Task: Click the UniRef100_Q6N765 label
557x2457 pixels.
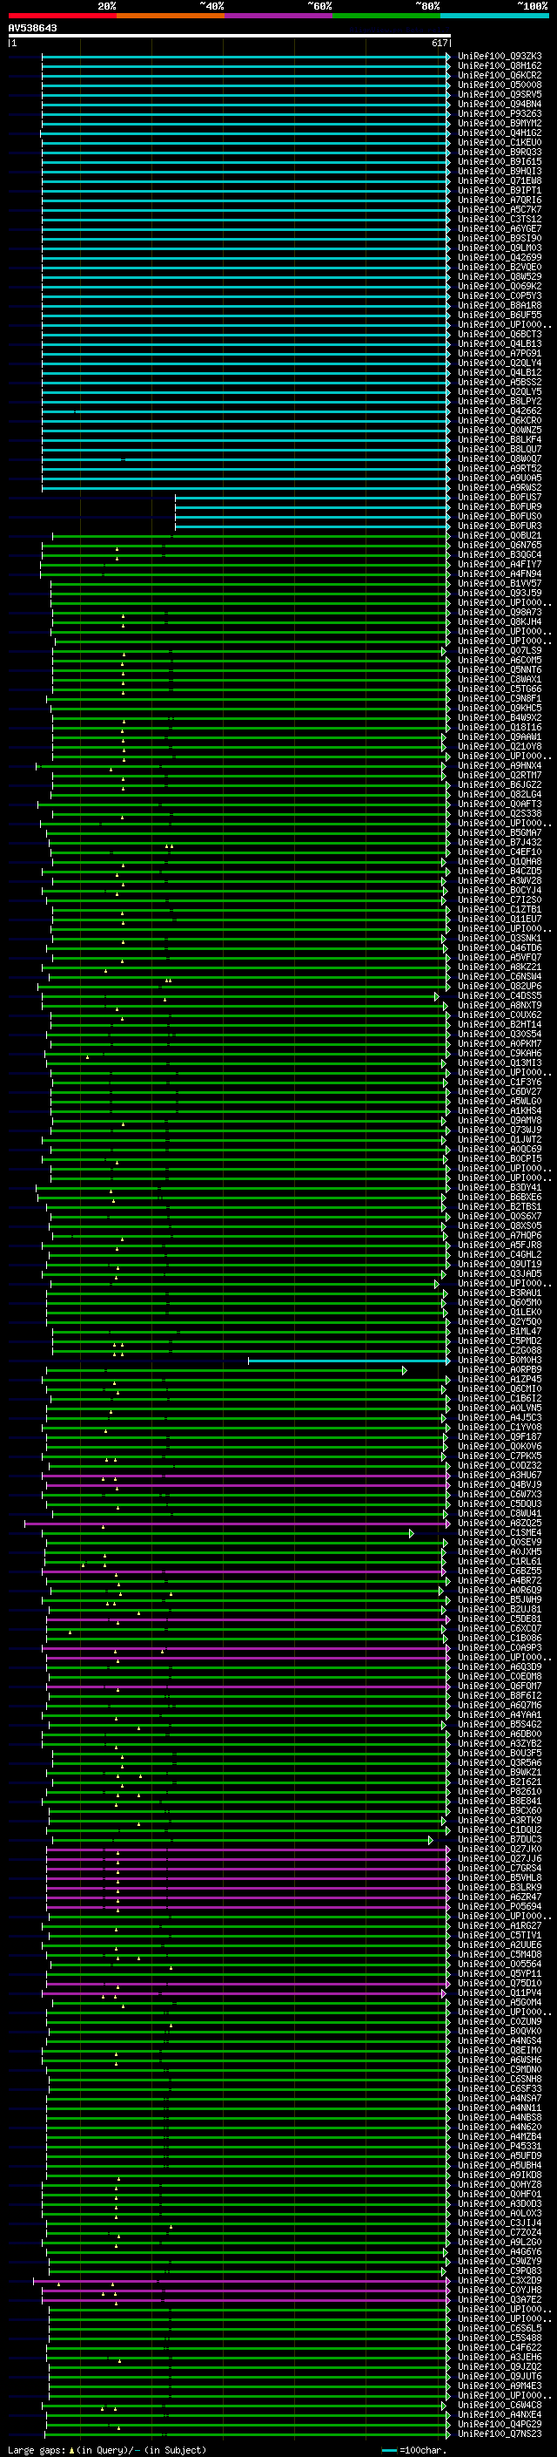Action: point(500,546)
